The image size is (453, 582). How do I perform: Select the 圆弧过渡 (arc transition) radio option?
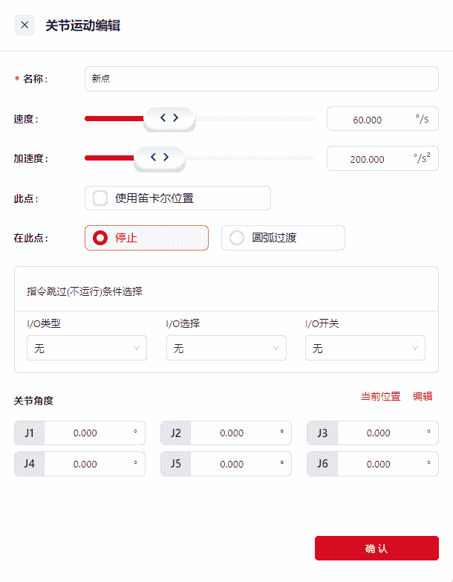(x=237, y=238)
